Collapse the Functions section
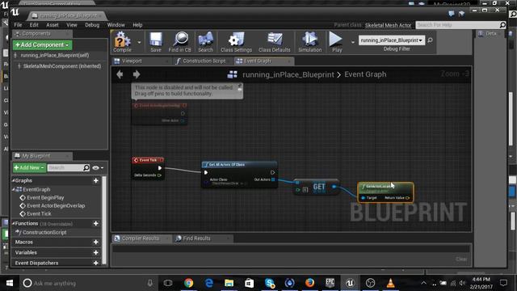The image size is (517, 291). [14, 223]
